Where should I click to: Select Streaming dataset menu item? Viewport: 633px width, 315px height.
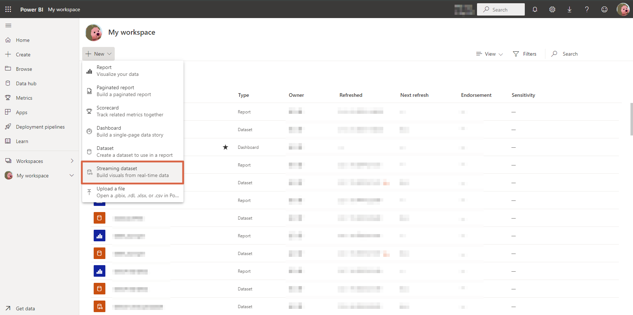[133, 172]
